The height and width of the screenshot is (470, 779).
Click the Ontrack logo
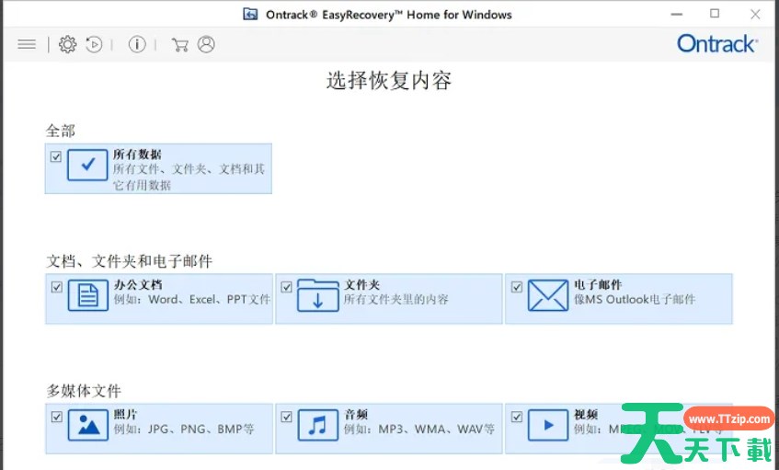coord(717,44)
